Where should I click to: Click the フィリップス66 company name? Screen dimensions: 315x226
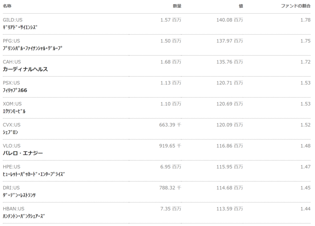(x=15, y=90)
